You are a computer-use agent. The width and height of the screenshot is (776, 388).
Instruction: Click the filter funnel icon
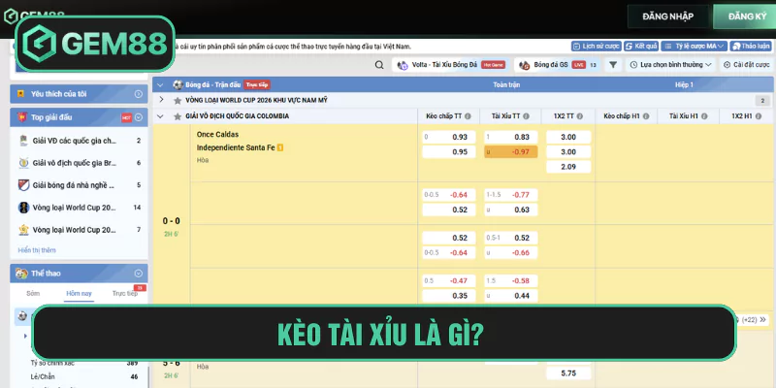coord(613,65)
